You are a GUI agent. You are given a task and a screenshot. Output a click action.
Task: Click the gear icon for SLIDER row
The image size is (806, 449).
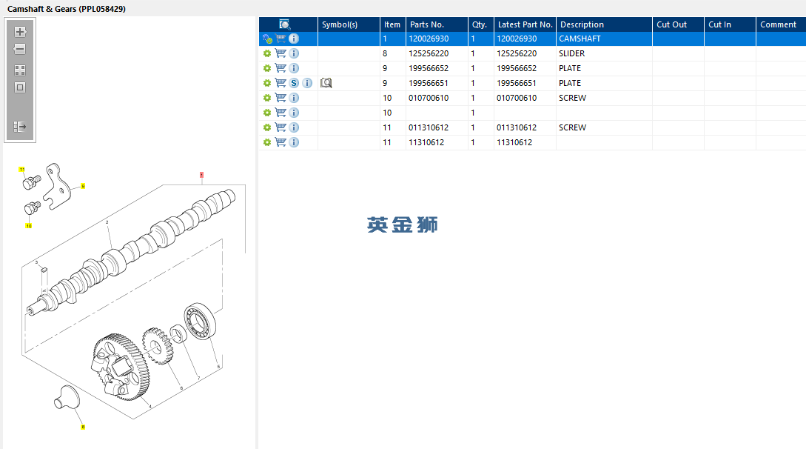[x=267, y=53]
